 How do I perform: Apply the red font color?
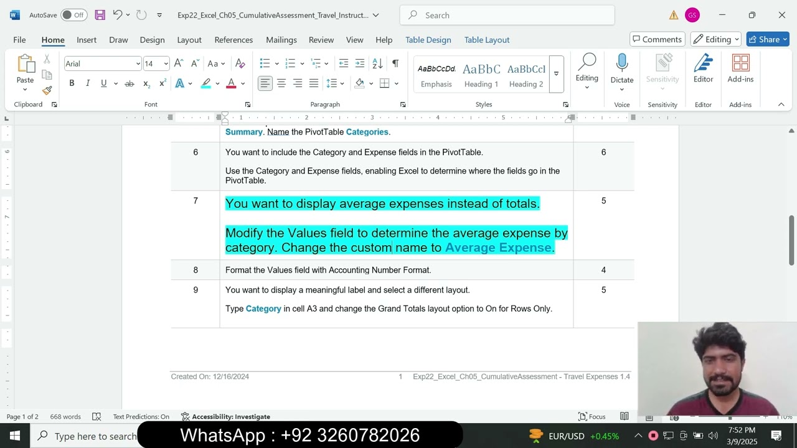tap(231, 83)
